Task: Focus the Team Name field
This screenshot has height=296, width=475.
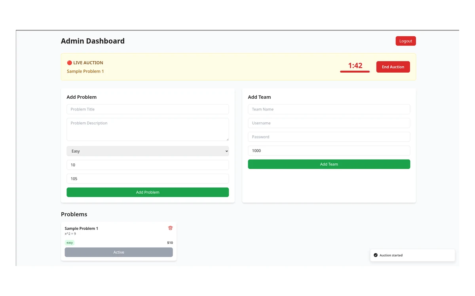Action: [329, 109]
